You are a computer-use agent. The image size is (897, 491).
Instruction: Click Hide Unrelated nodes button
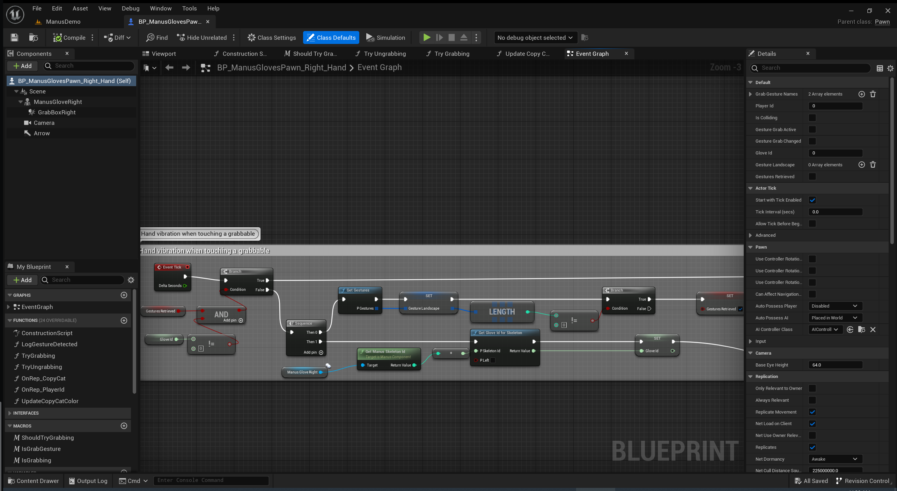[202, 38]
